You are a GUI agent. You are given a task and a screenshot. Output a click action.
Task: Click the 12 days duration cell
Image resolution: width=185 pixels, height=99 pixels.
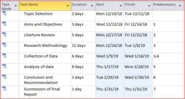coord(83,48)
